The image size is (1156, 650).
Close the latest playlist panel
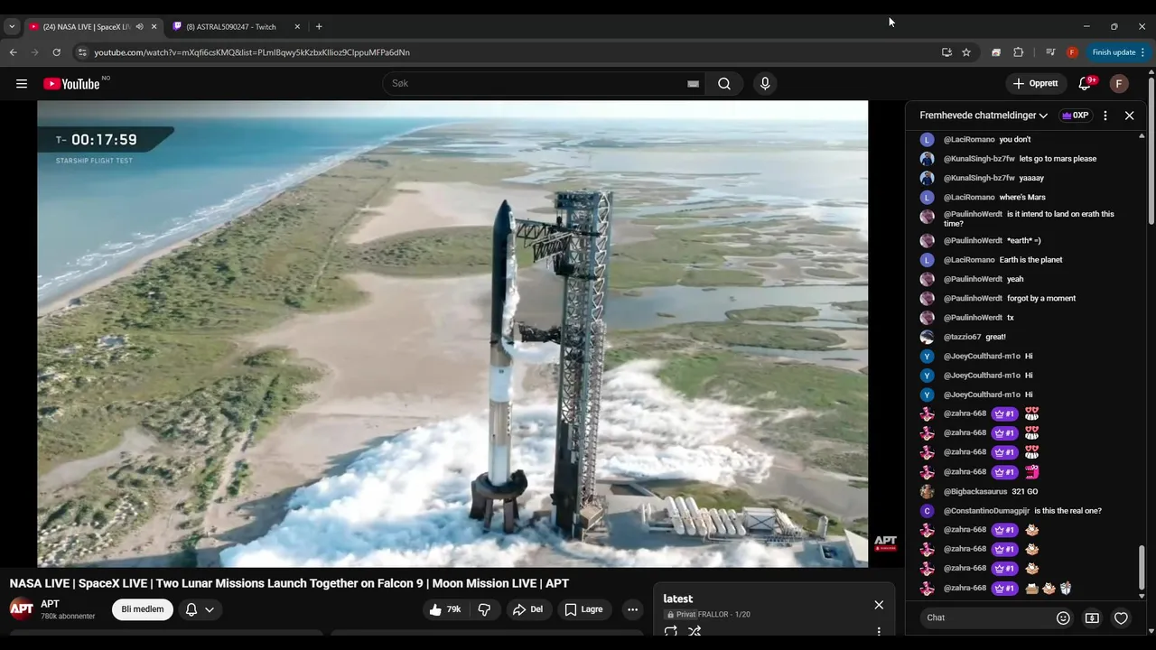coord(879,605)
